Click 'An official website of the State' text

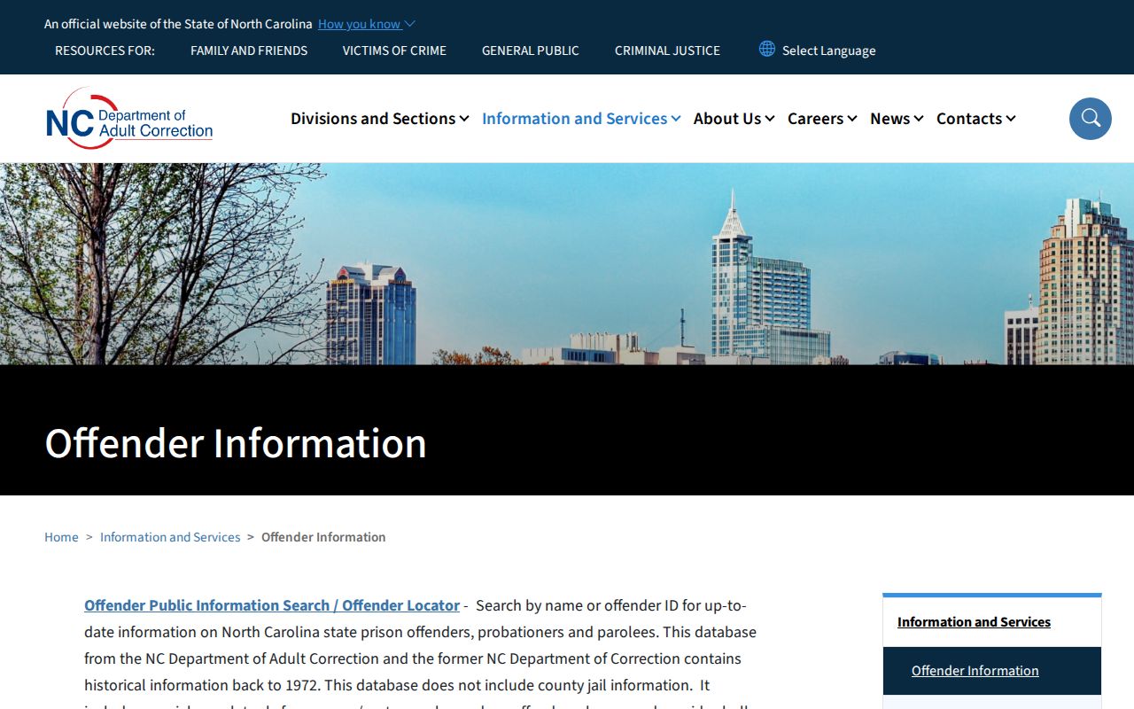coord(178,24)
